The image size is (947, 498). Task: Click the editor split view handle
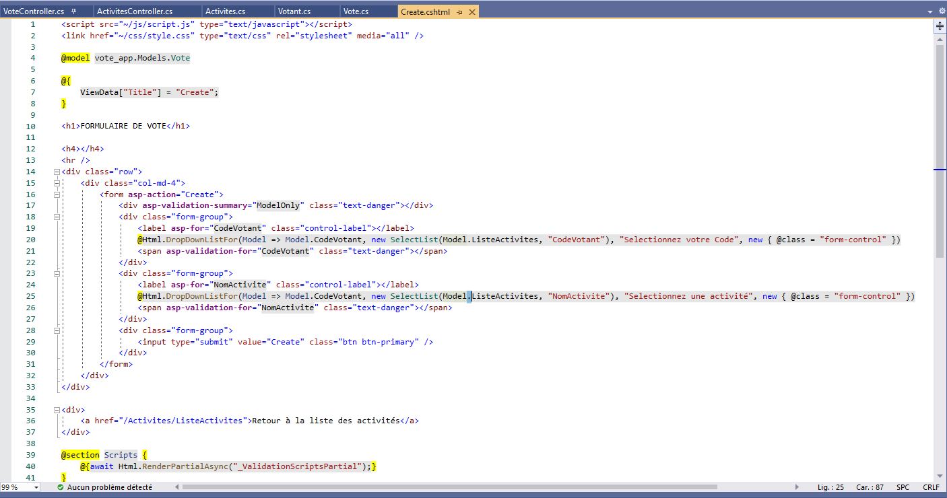pos(940,26)
